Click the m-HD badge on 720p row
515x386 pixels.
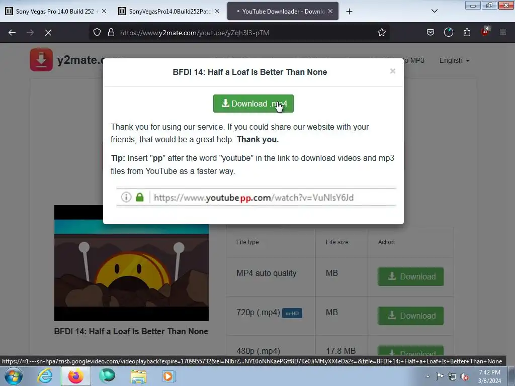coord(292,313)
